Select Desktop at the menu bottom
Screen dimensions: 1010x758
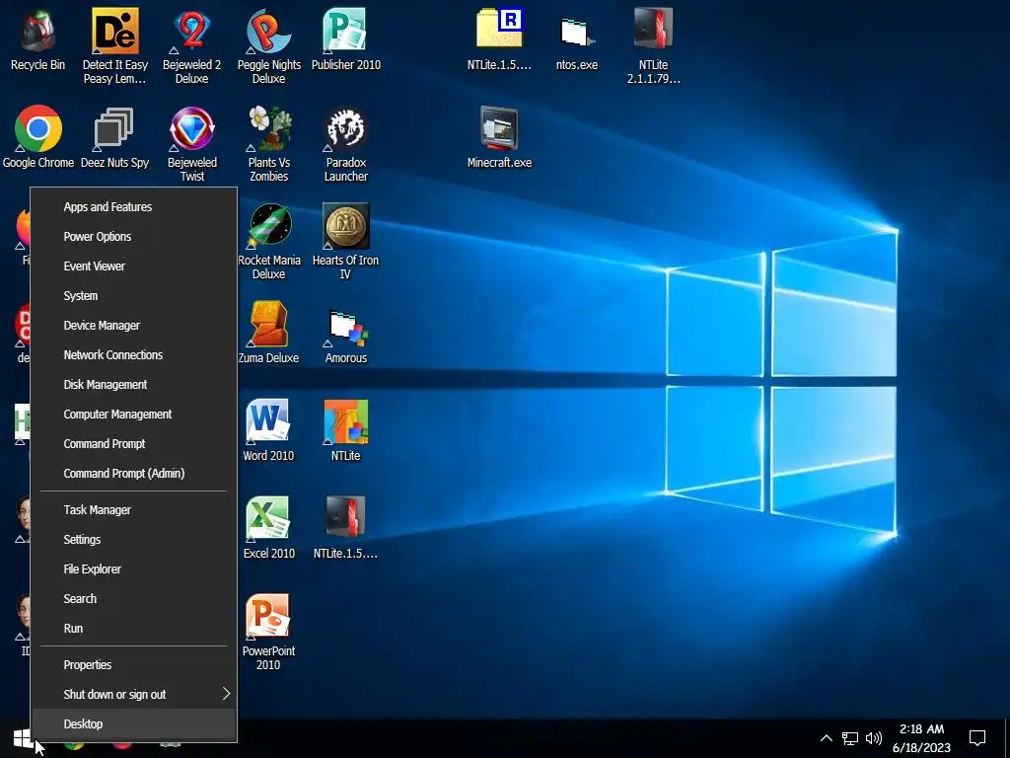point(134,723)
